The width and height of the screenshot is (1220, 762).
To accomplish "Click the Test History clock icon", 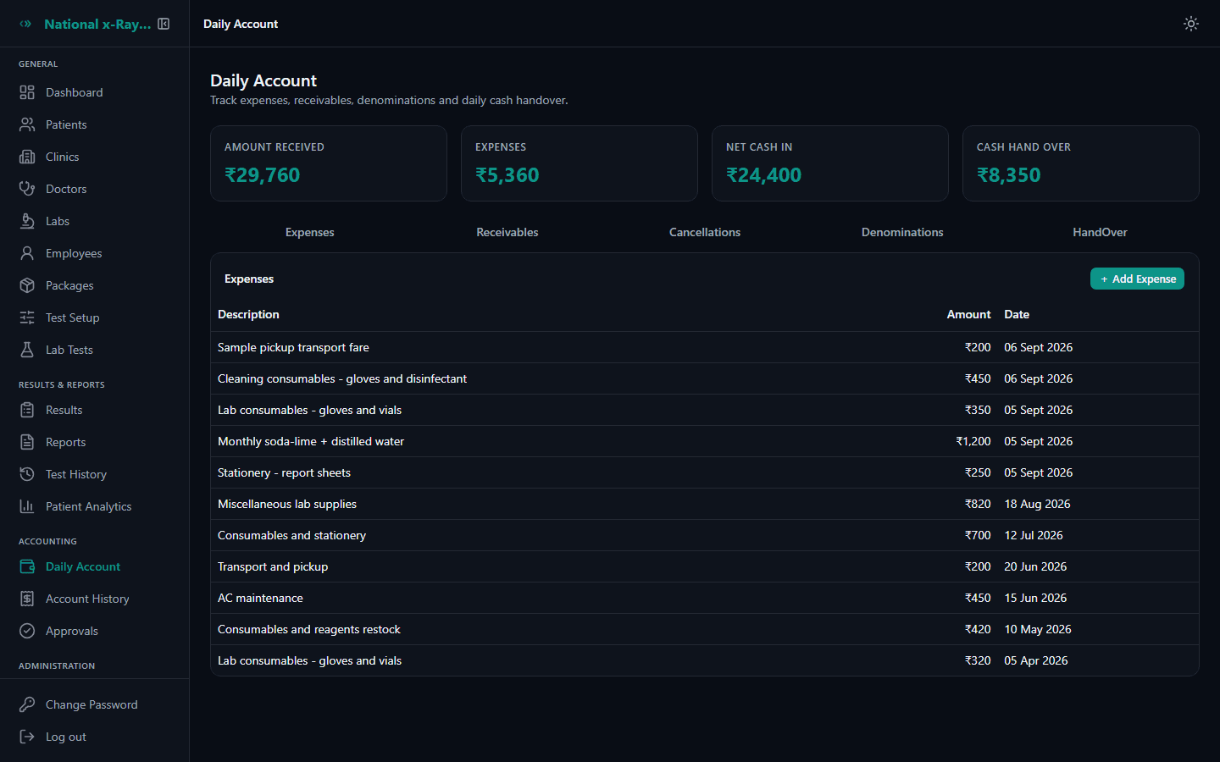I will coord(27,474).
